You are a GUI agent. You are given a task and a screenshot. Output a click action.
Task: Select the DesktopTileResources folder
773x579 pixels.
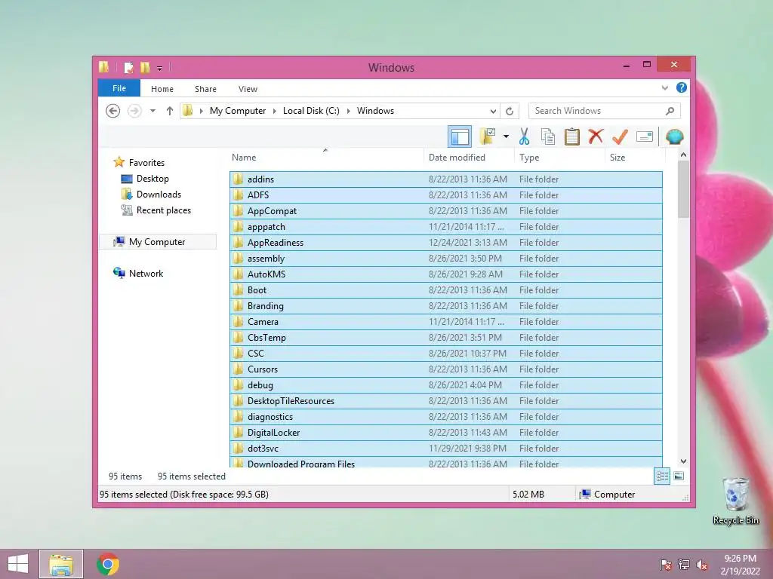pyautogui.click(x=445, y=401)
